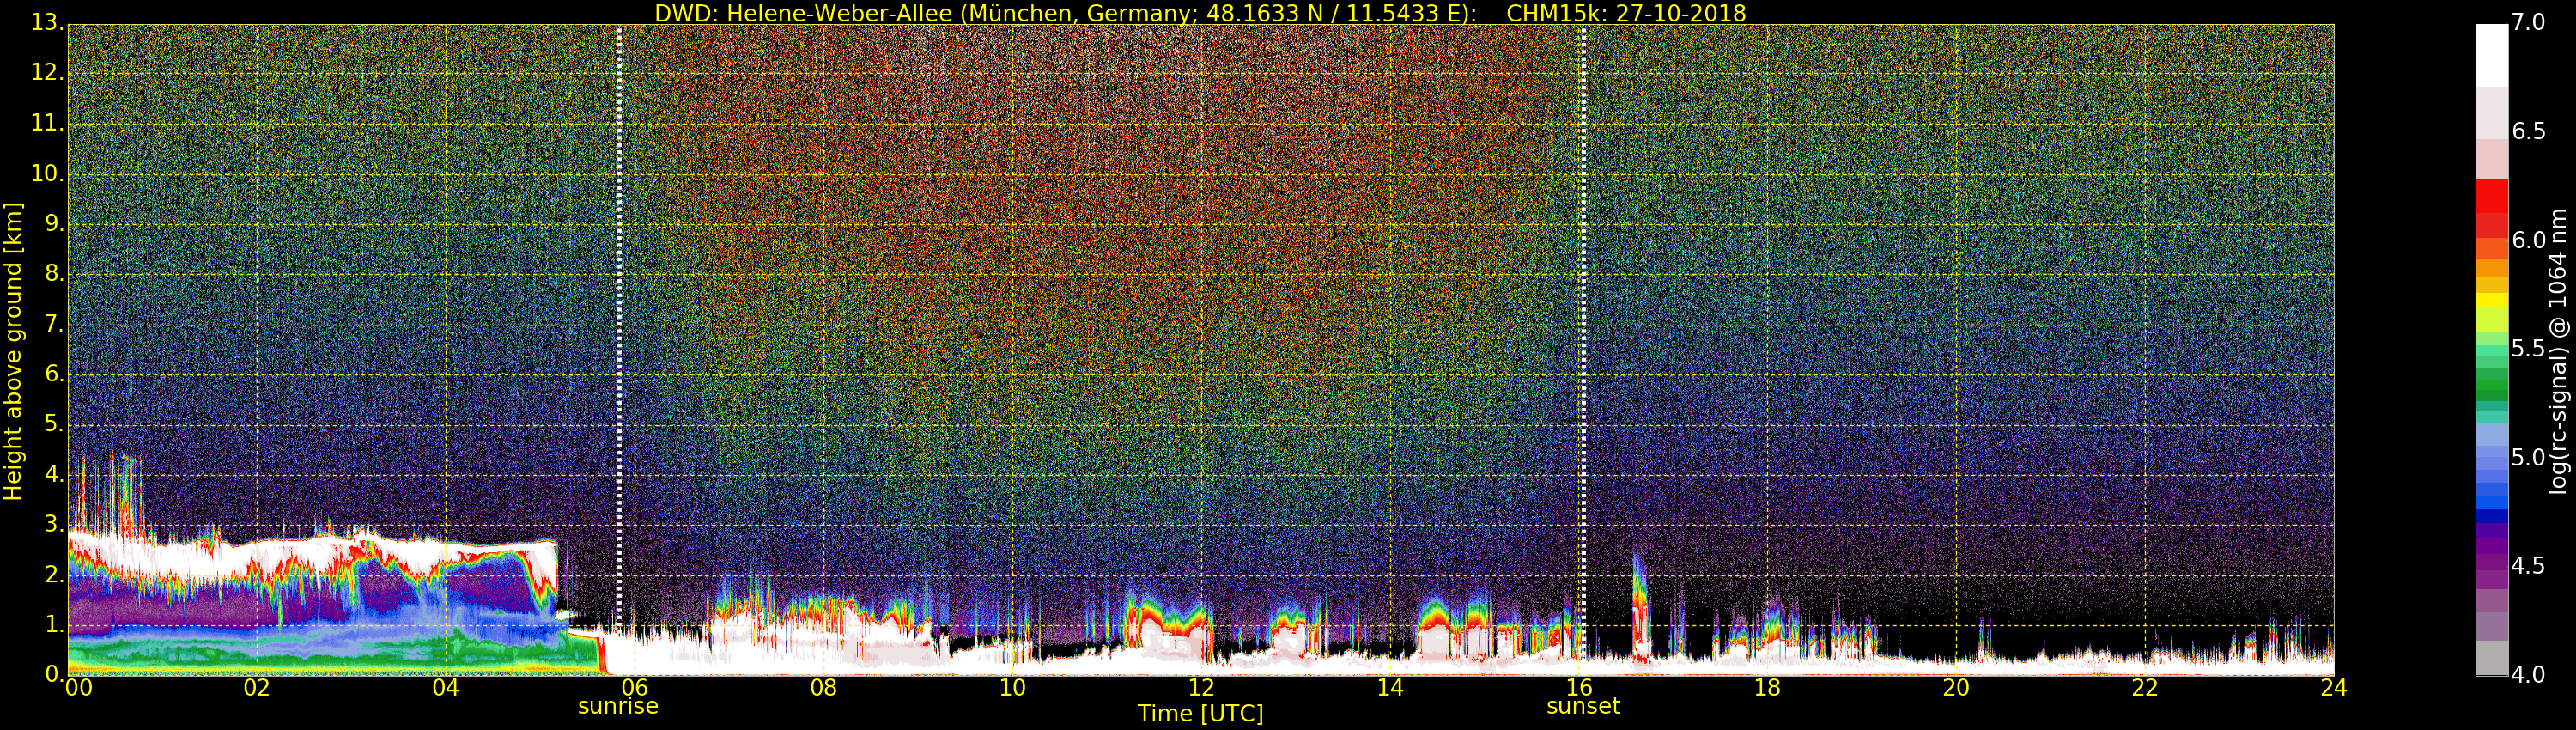Select the 'sunrise' label under the time axis
Viewport: 2576px width, 730px height.
point(618,707)
